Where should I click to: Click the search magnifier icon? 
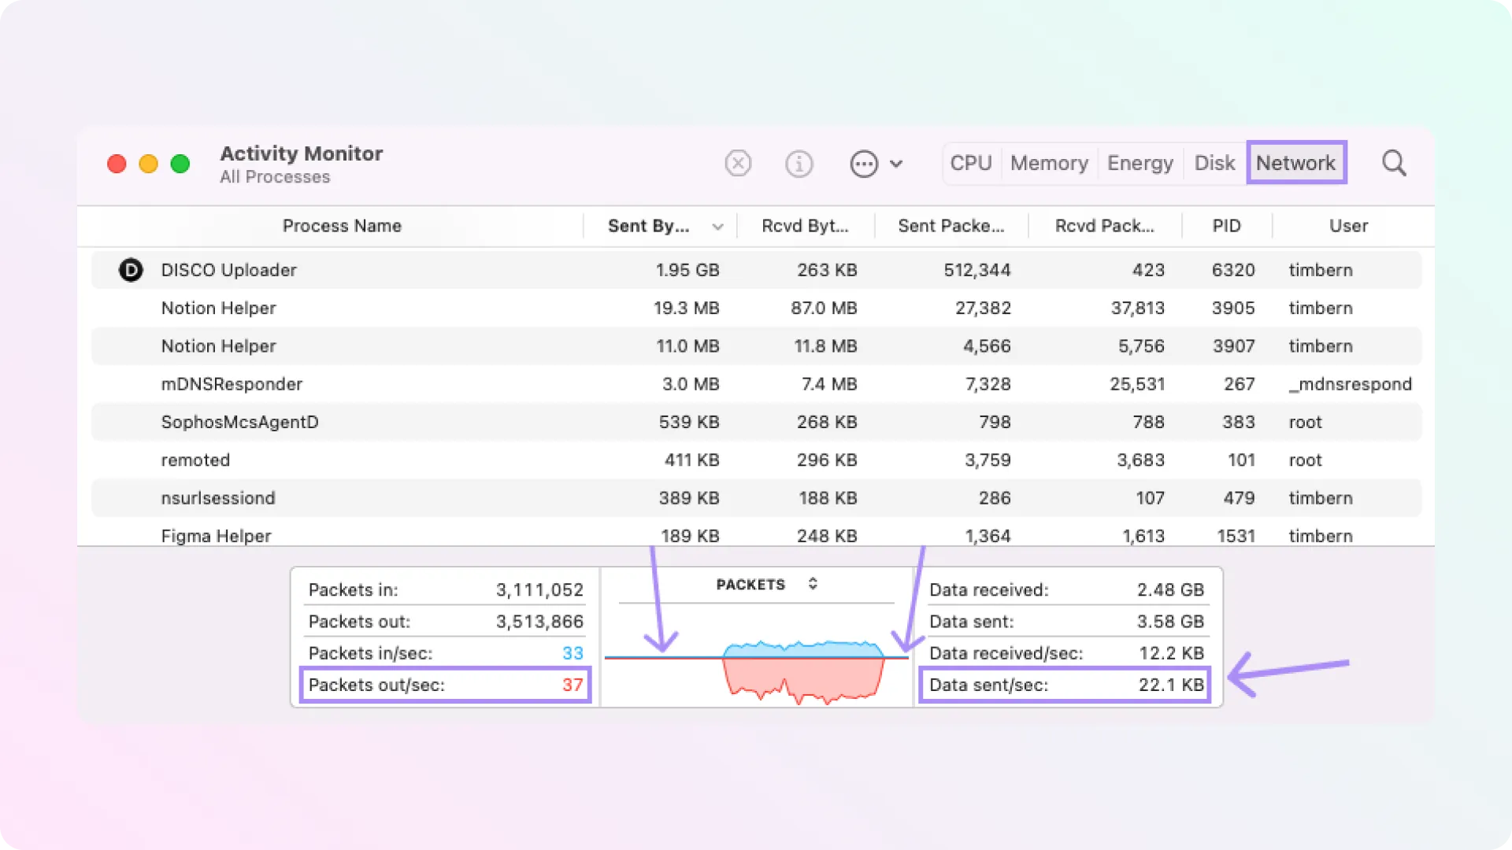click(1394, 163)
